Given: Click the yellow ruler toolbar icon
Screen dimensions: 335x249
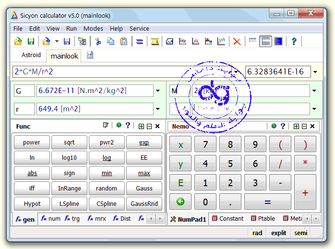Looking at the screenshot, I should [155, 41].
